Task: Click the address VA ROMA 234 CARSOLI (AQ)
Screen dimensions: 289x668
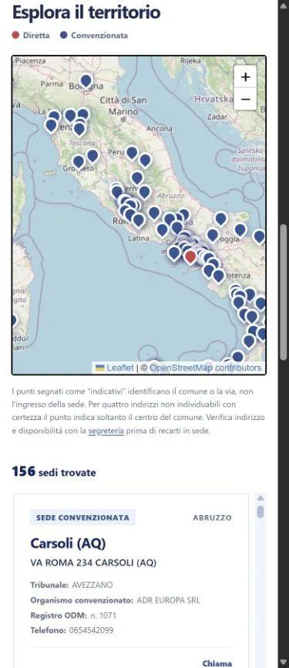Action: [93, 563]
